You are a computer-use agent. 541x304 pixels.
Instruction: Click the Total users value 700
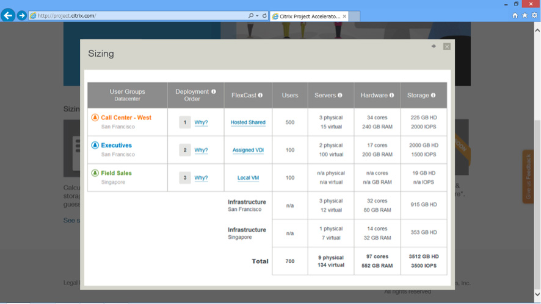click(290, 261)
